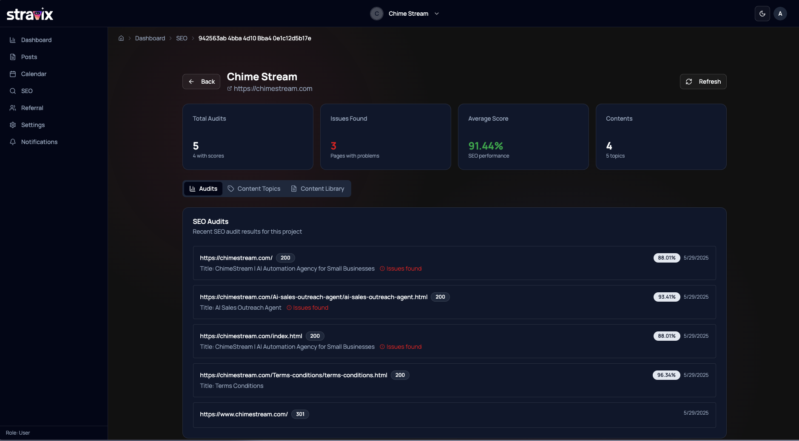Image resolution: width=799 pixels, height=441 pixels.
Task: Click the external link icon beside URL
Action: coord(230,88)
